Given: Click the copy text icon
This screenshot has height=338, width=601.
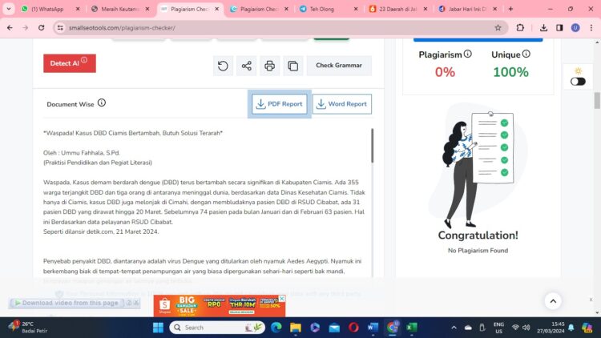Looking at the screenshot, I should click(x=293, y=66).
